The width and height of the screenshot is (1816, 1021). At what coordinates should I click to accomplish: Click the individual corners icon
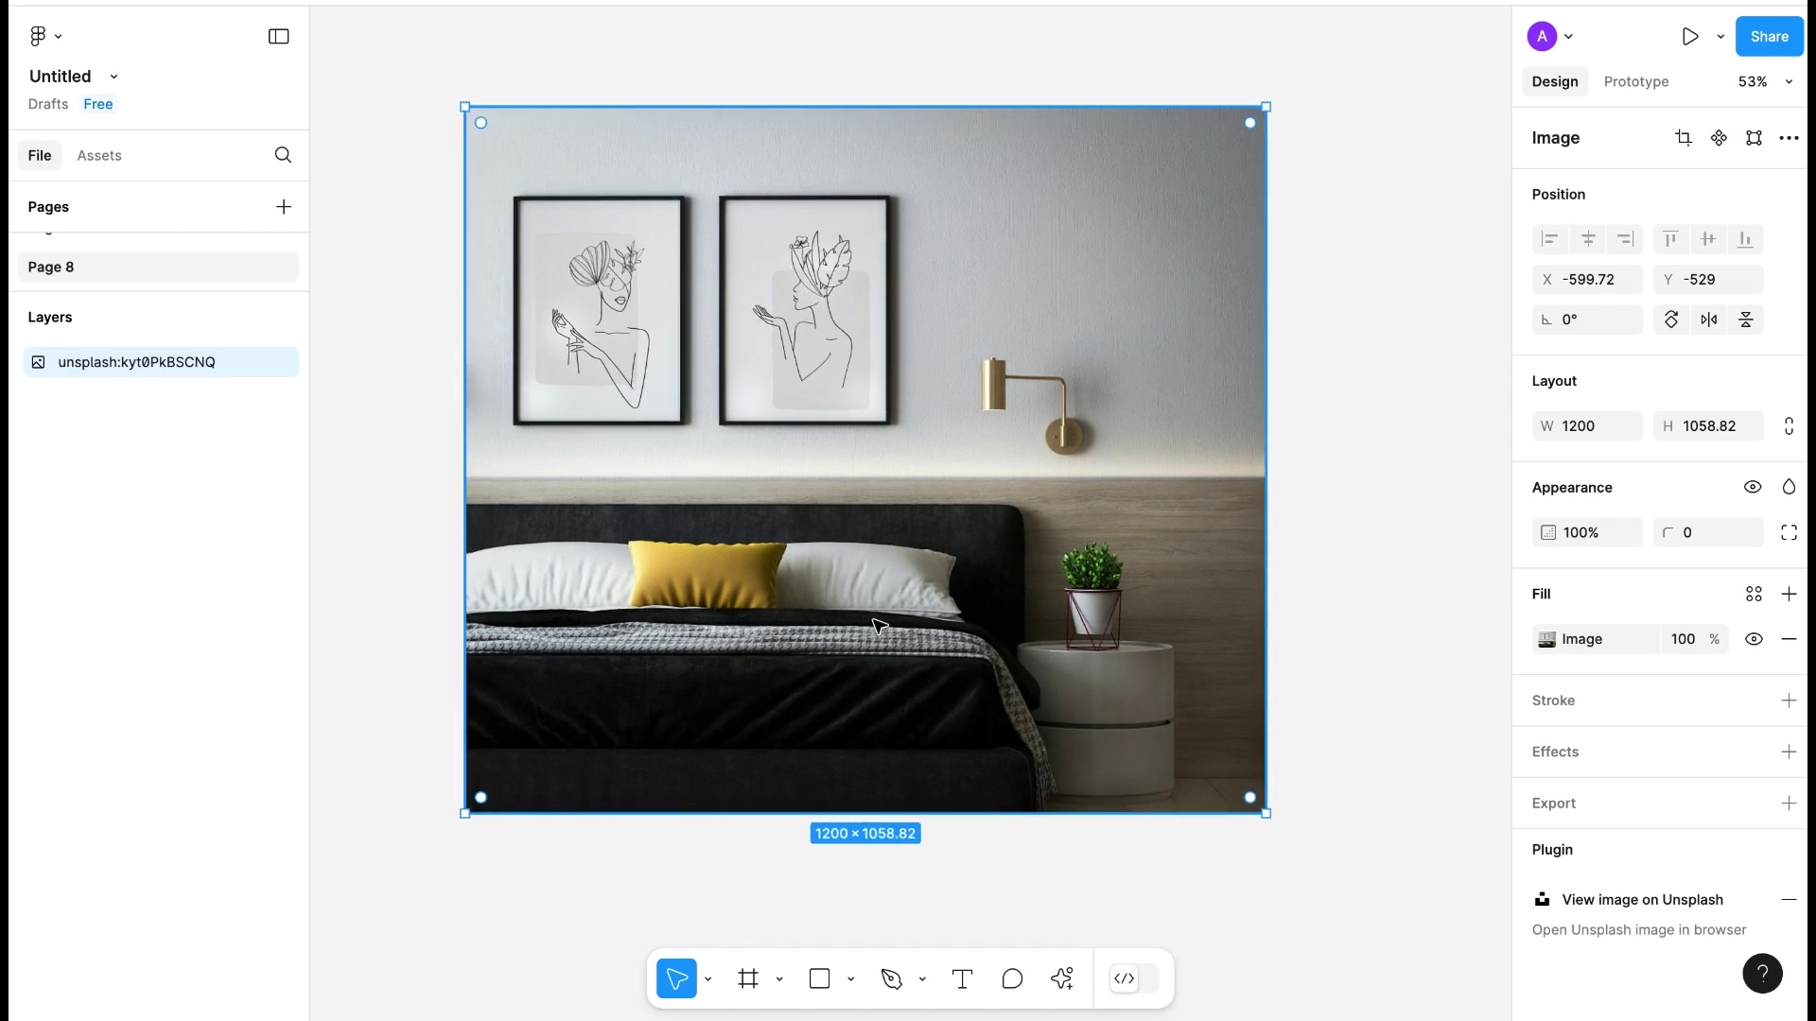1789,532
